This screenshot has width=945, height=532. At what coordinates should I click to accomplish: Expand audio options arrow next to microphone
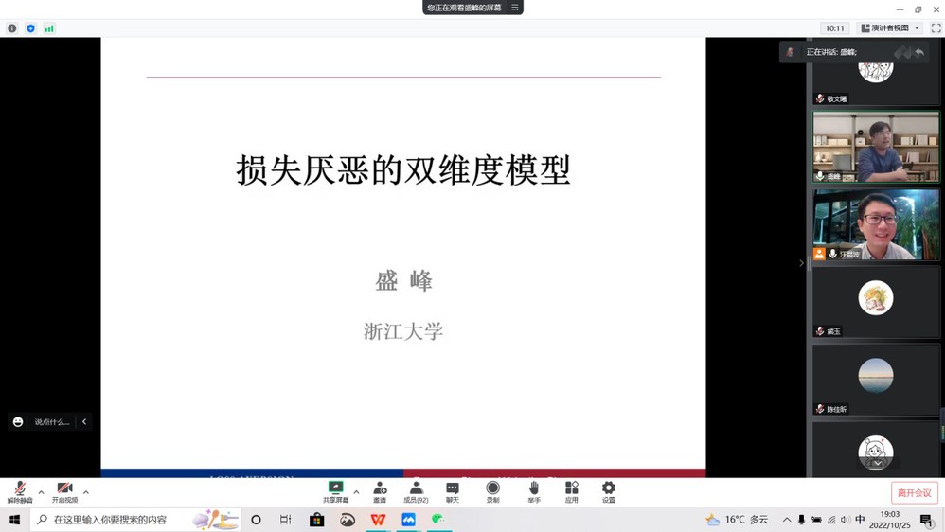pyautogui.click(x=41, y=492)
